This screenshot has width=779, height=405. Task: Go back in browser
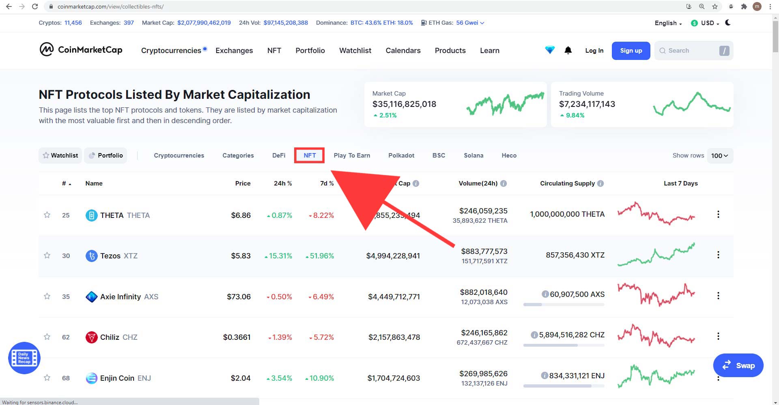click(9, 6)
